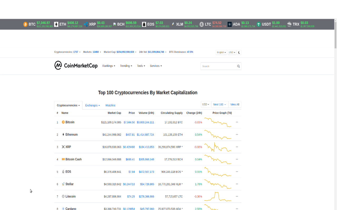Open the Exchanges tab dropdown
The width and height of the screenshot is (337, 210).
tap(92, 105)
